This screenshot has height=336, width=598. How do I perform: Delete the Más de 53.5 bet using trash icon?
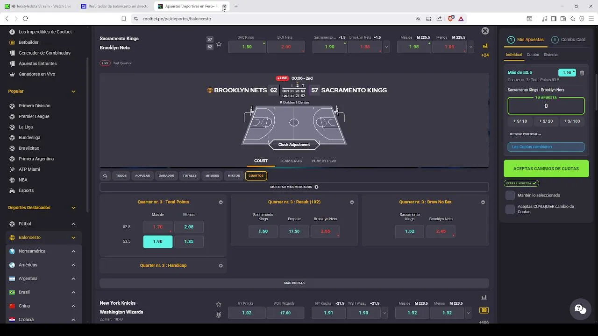tap(582, 73)
